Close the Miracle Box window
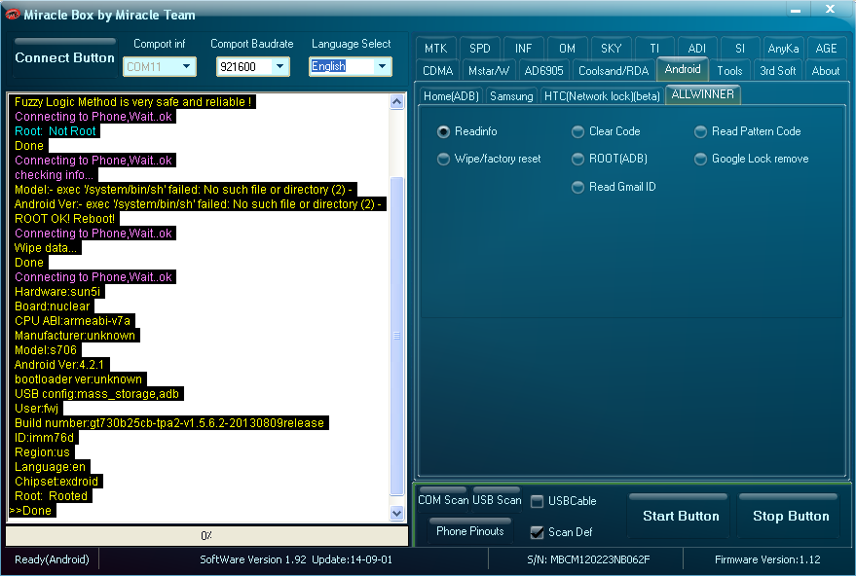 click(830, 9)
